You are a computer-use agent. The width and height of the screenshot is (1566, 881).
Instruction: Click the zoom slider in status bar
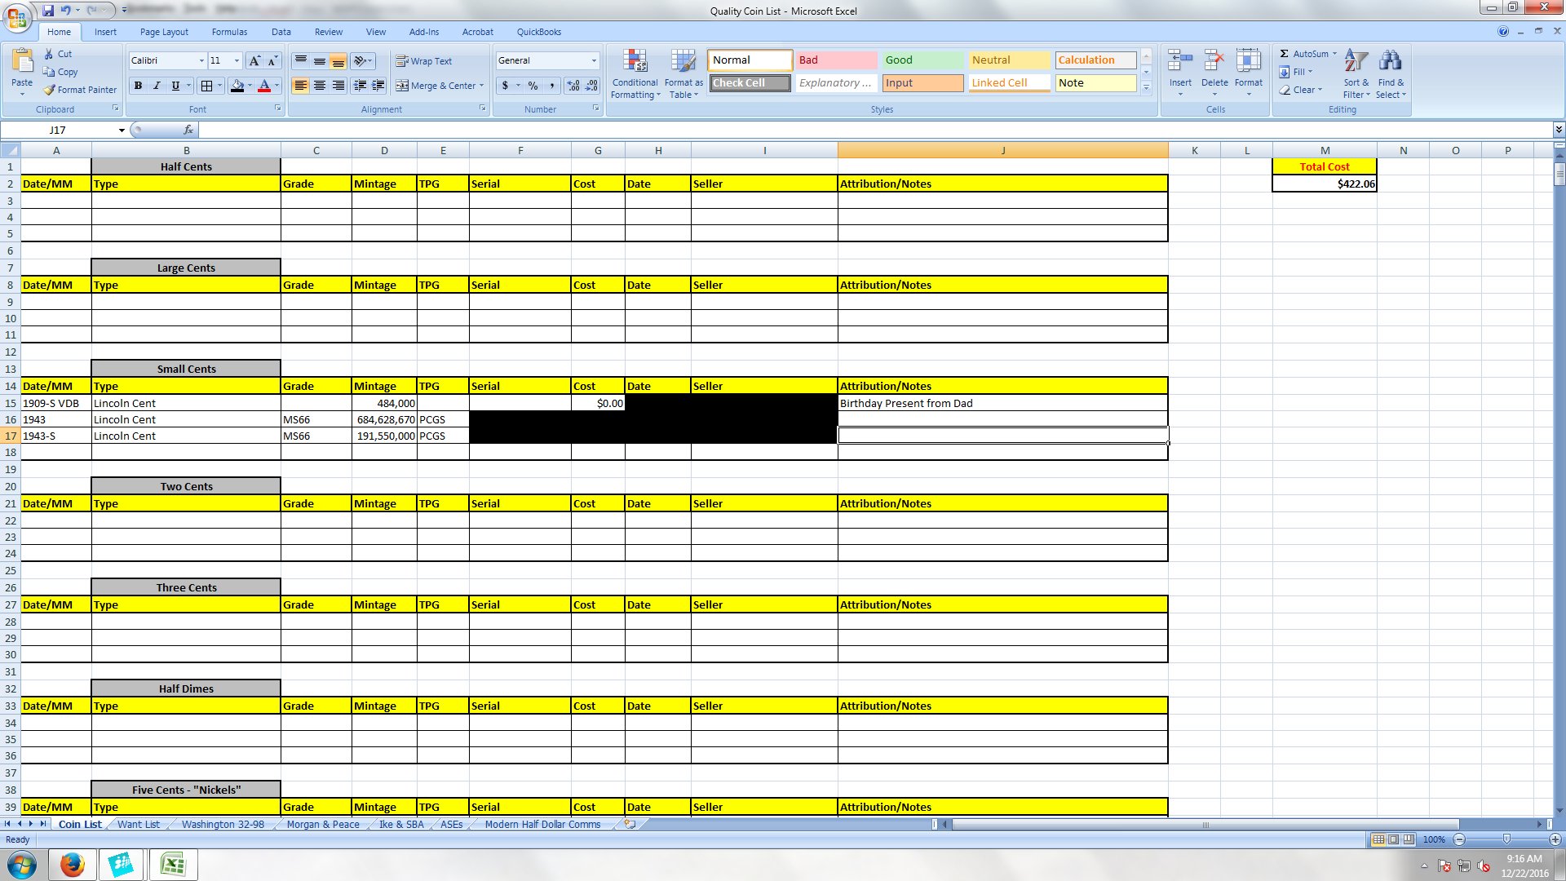(1506, 839)
